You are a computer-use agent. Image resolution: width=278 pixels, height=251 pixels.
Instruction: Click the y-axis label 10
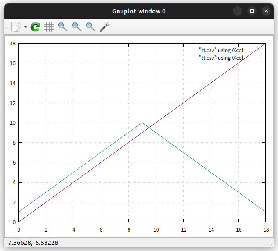tap(13, 123)
